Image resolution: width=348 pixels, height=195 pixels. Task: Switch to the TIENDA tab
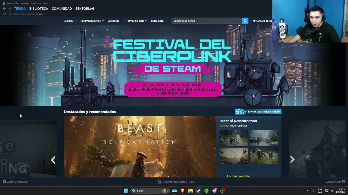[x=20, y=9]
